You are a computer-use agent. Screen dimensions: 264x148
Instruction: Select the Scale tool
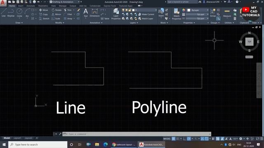pyautogui.click(x=56, y=18)
